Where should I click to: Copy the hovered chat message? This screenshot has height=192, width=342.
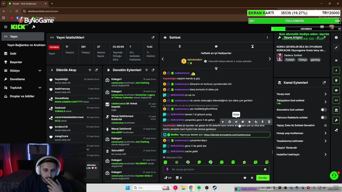coord(249,122)
